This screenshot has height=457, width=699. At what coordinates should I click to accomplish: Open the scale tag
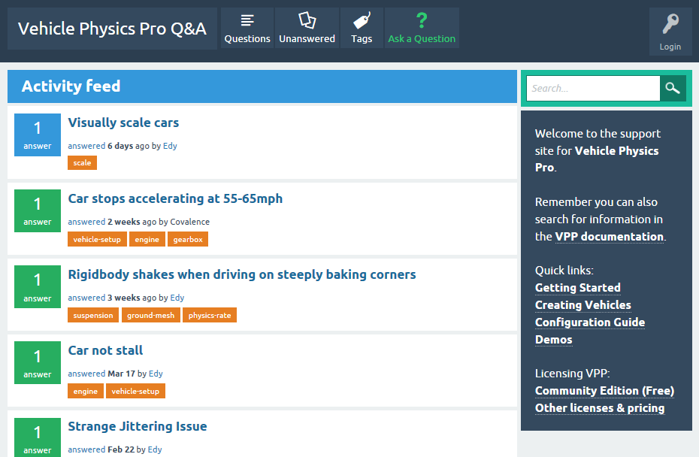click(81, 162)
